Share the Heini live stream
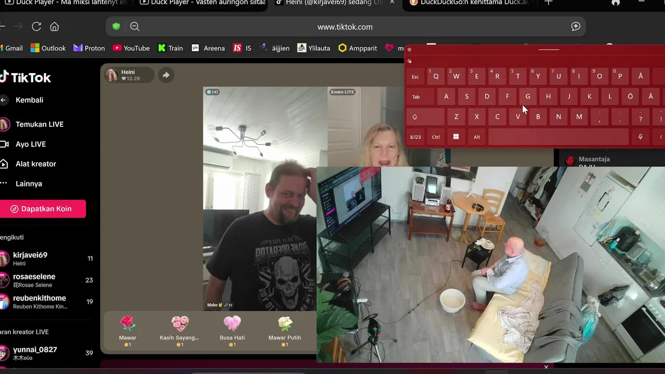The width and height of the screenshot is (665, 374). 166,75
